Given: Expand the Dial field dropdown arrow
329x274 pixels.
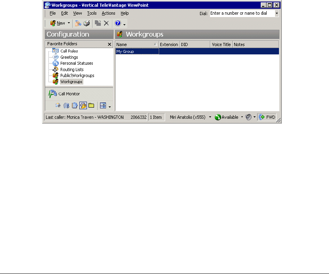Looking at the screenshot, I should click(277, 13).
